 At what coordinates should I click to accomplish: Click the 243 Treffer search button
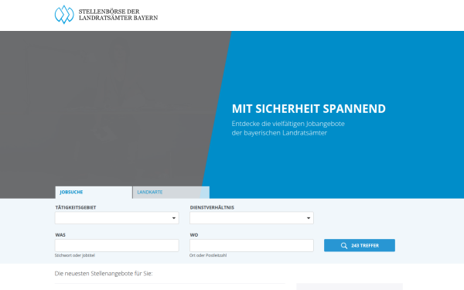click(x=360, y=245)
